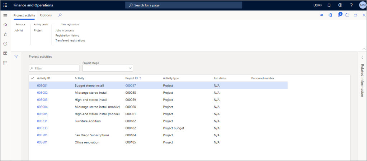The image size is (367, 161).
Task: Open the app launcher waffle icon
Action: coord(5,5)
